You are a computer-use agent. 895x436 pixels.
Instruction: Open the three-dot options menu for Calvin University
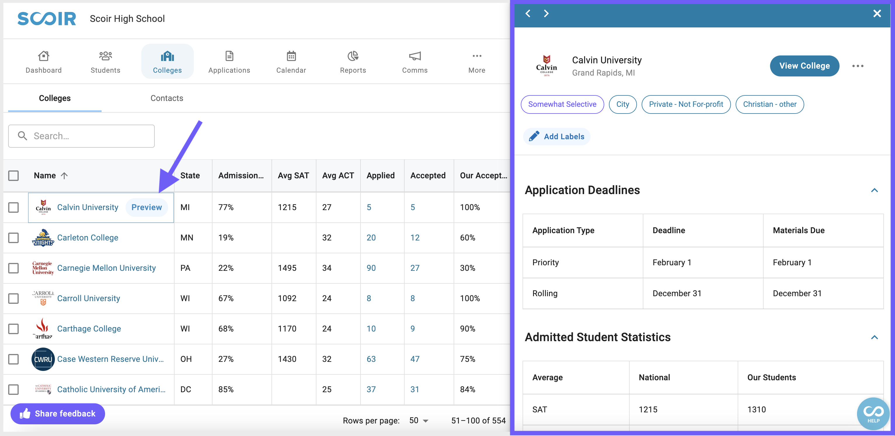[x=857, y=66]
